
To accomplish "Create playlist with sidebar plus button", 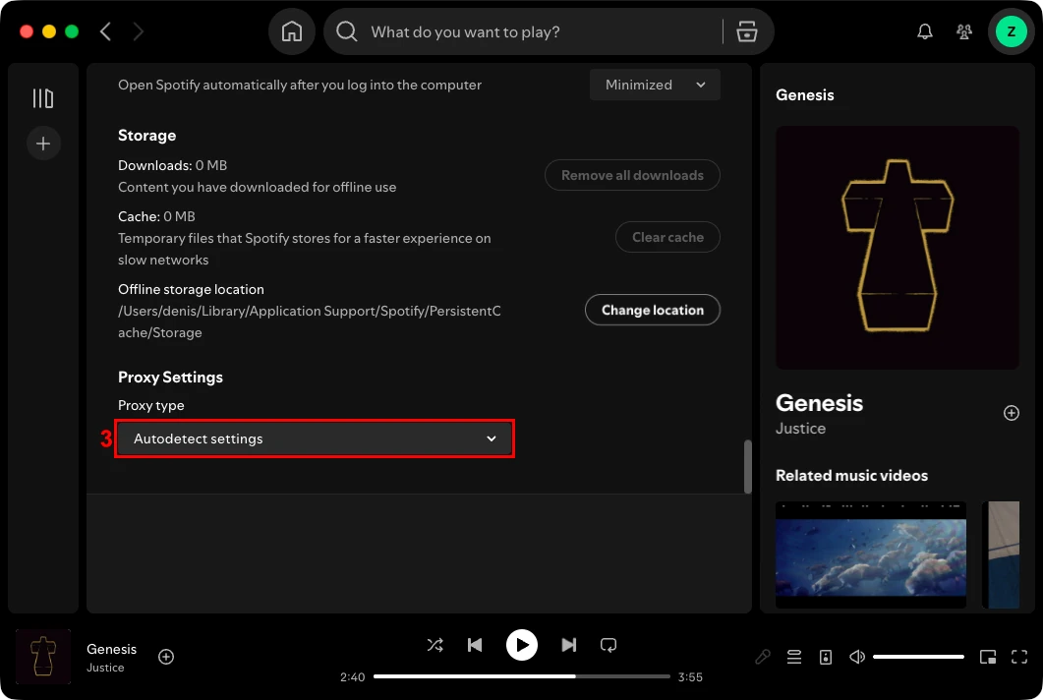I will [43, 144].
